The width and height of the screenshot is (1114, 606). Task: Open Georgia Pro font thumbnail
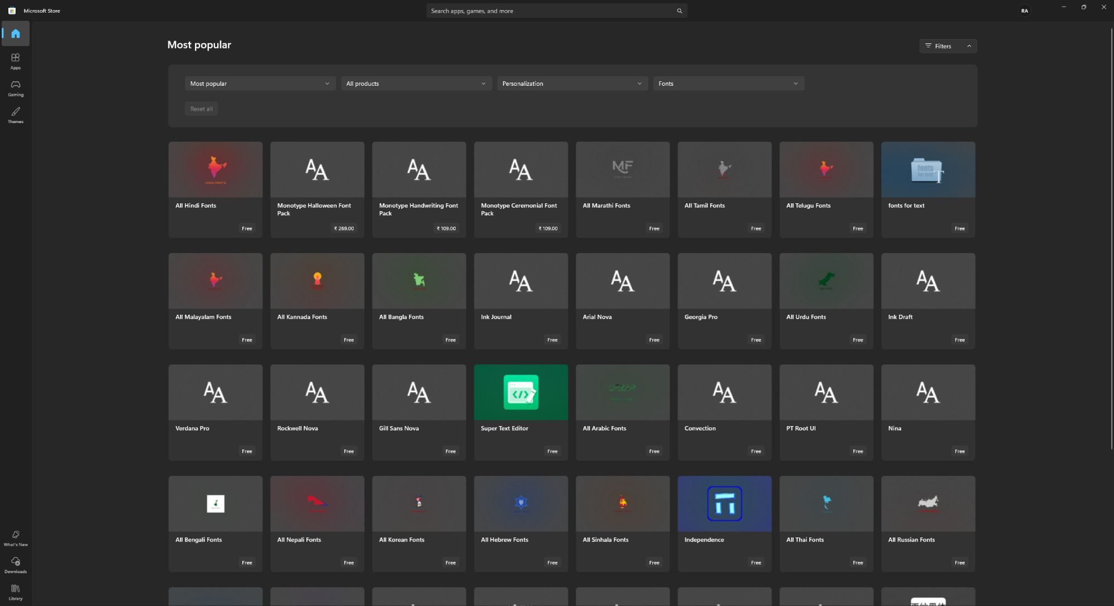pos(725,281)
